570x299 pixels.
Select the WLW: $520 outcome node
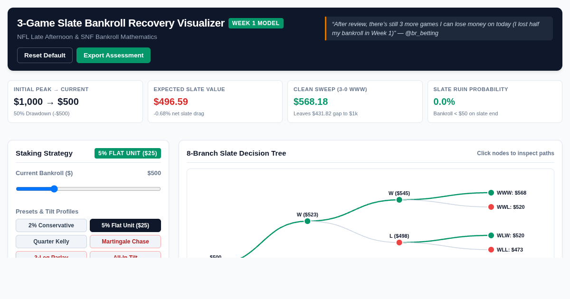[x=491, y=235]
